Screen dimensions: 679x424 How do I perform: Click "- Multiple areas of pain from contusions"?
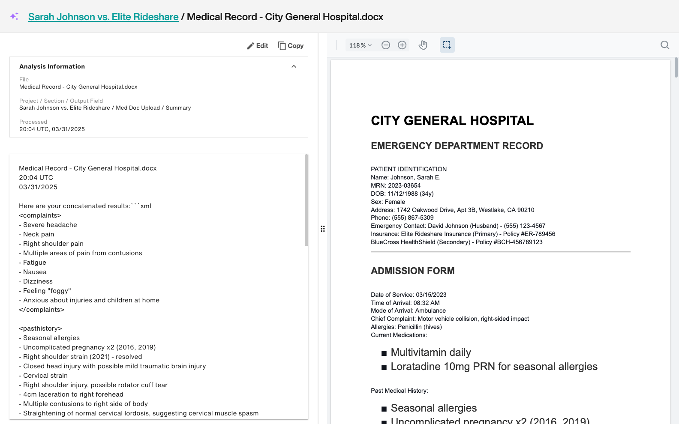80,253
